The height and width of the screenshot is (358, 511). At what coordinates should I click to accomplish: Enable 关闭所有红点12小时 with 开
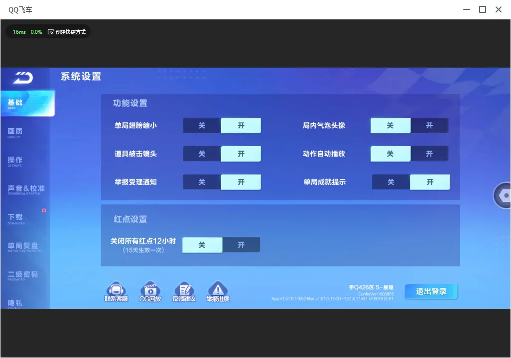coord(241,245)
